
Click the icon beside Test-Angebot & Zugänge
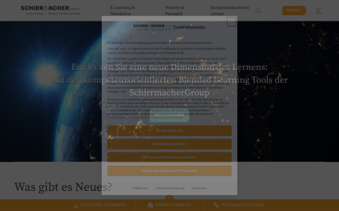pos(216,205)
